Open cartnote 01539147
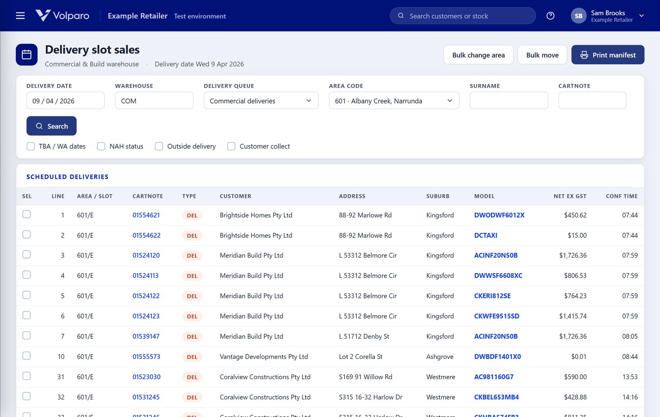660x417 pixels. 146,336
